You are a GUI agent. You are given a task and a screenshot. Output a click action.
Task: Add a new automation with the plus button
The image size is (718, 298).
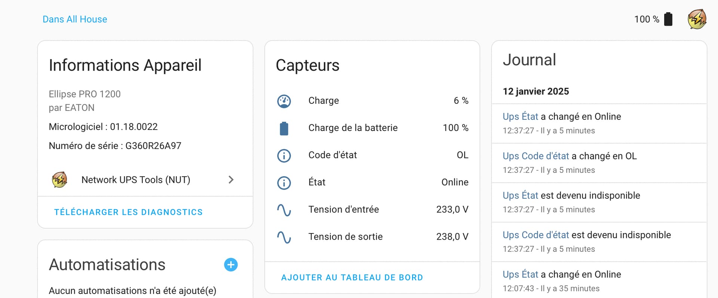tap(231, 265)
